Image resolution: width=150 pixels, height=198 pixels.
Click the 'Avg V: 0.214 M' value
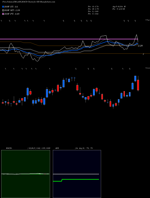[119, 7]
